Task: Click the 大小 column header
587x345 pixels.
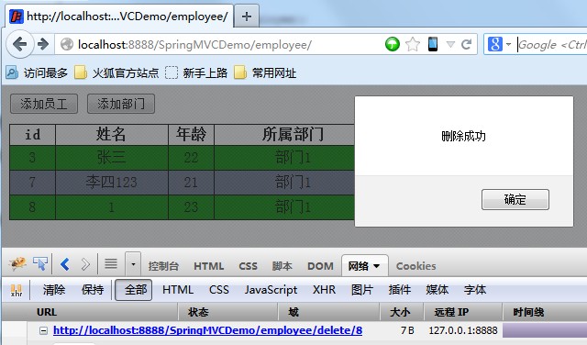Action: click(402, 312)
